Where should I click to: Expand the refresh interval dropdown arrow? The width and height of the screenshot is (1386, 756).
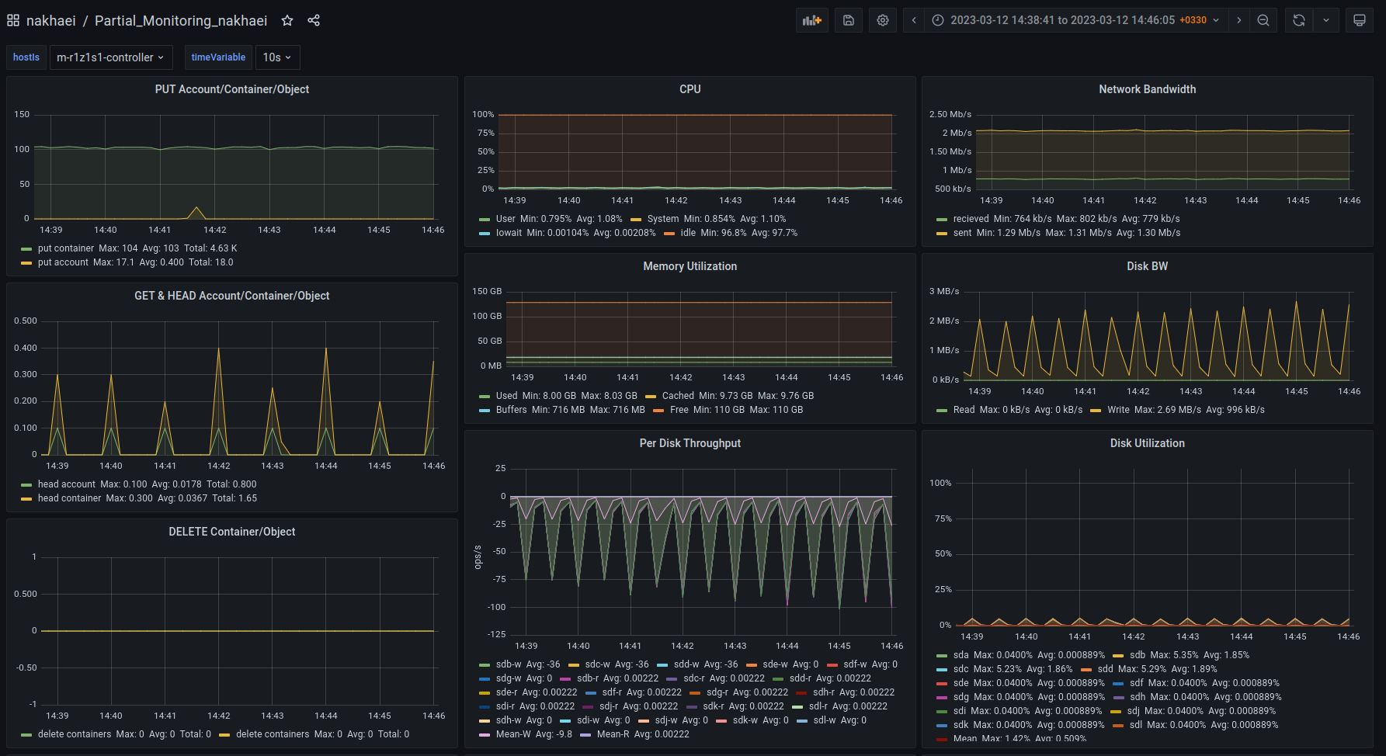(x=1325, y=20)
